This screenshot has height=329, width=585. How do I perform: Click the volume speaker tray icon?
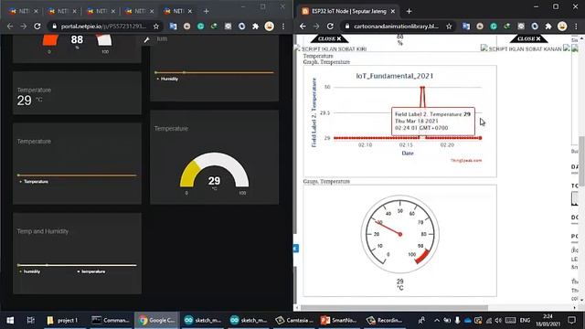[x=498, y=321]
